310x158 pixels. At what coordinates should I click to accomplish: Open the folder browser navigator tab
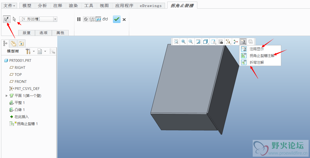click(14, 43)
